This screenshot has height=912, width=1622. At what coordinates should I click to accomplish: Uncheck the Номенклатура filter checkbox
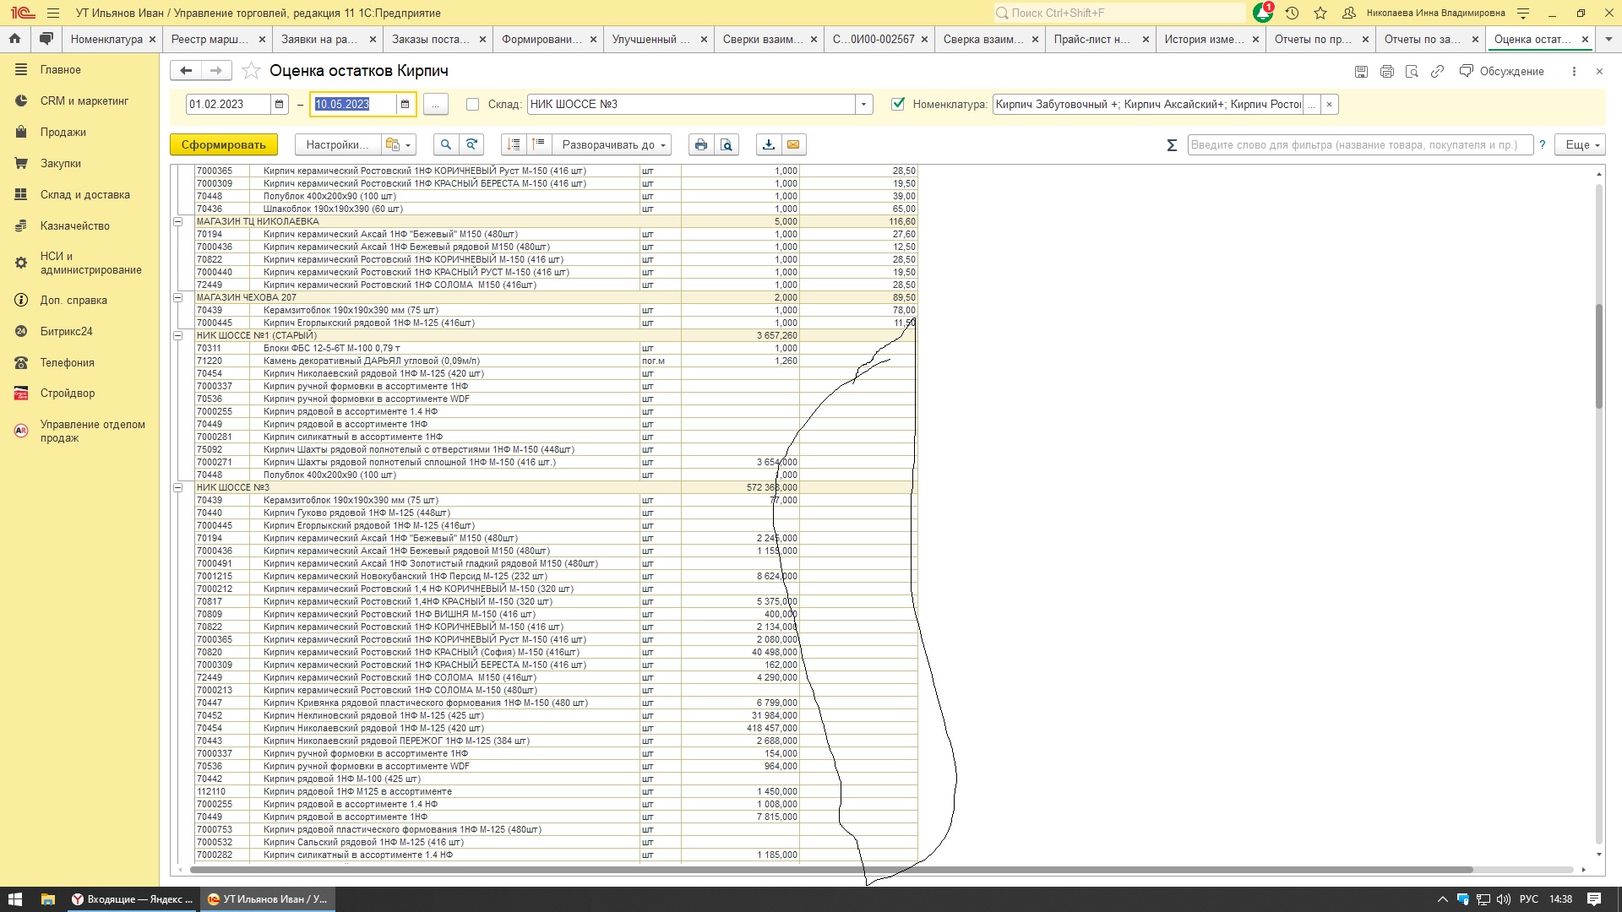pyautogui.click(x=898, y=104)
